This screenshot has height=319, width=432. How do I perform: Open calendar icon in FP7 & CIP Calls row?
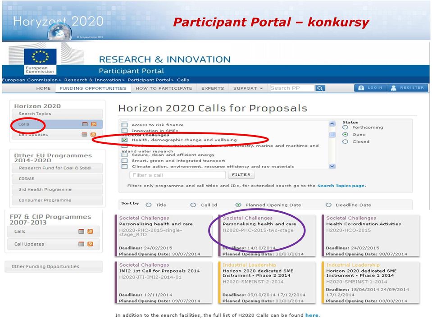tap(81, 232)
